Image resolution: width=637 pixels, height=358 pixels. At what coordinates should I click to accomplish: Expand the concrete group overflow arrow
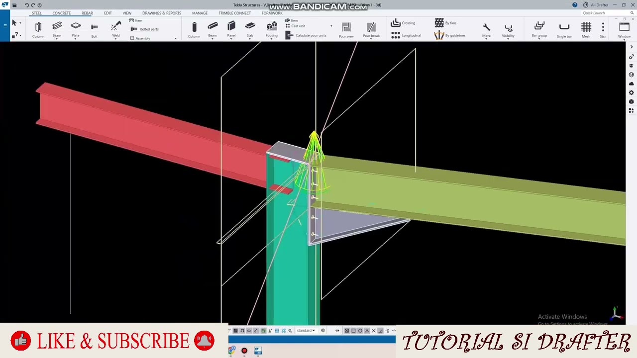tap(331, 26)
